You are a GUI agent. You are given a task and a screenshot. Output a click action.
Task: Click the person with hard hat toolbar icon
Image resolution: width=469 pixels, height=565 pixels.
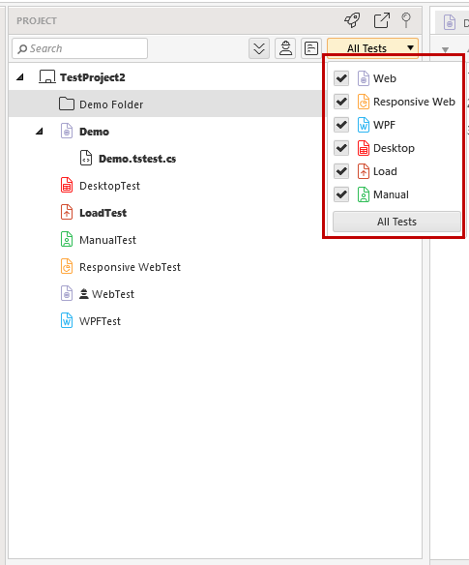285,48
